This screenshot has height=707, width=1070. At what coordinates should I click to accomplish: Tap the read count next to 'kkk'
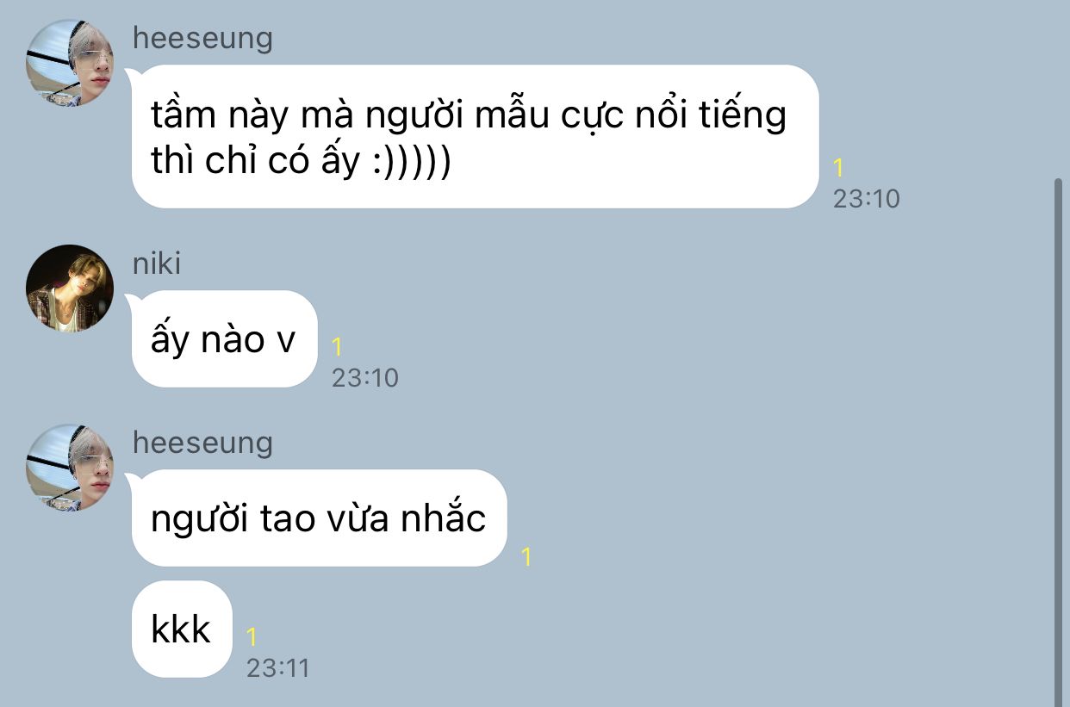[x=252, y=637]
